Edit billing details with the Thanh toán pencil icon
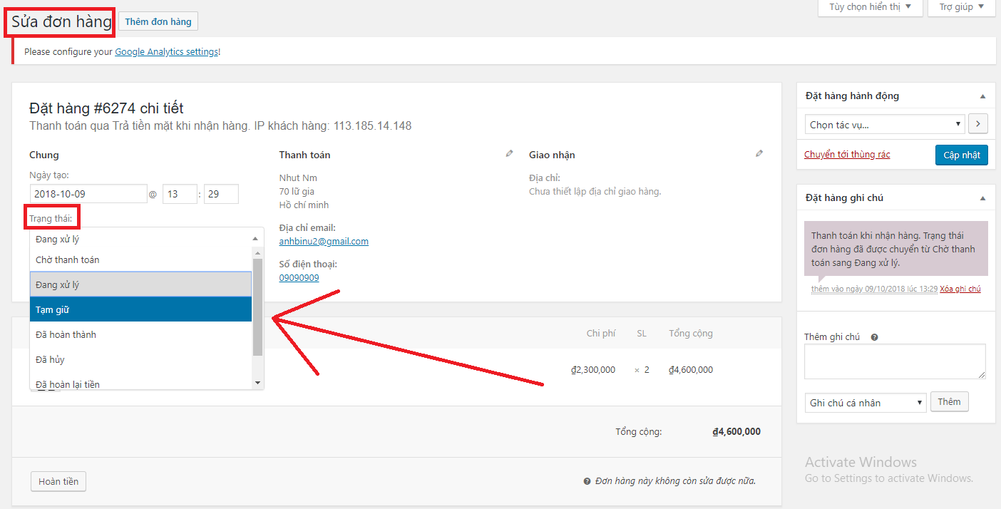 point(509,153)
